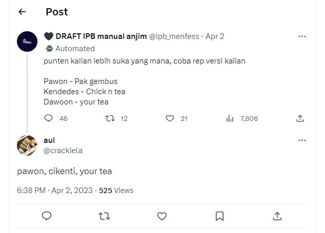Bookmark aul's post
The height and width of the screenshot is (233, 325).
coord(219,216)
